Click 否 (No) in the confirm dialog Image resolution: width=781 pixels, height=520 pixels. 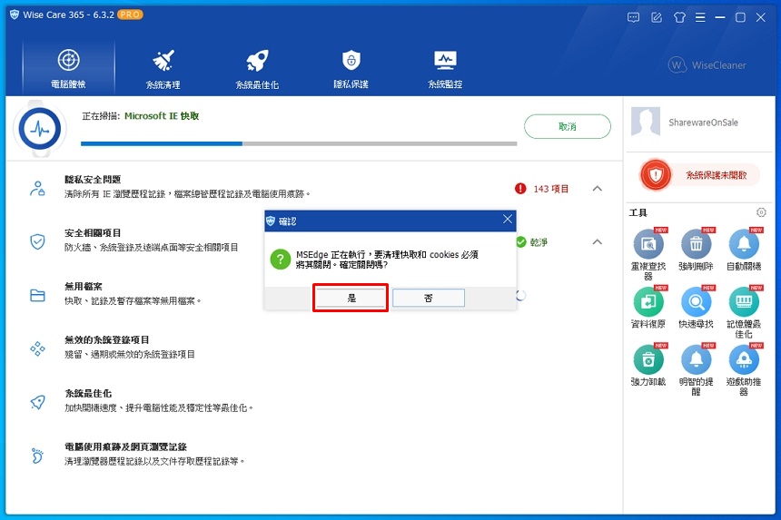tap(429, 298)
